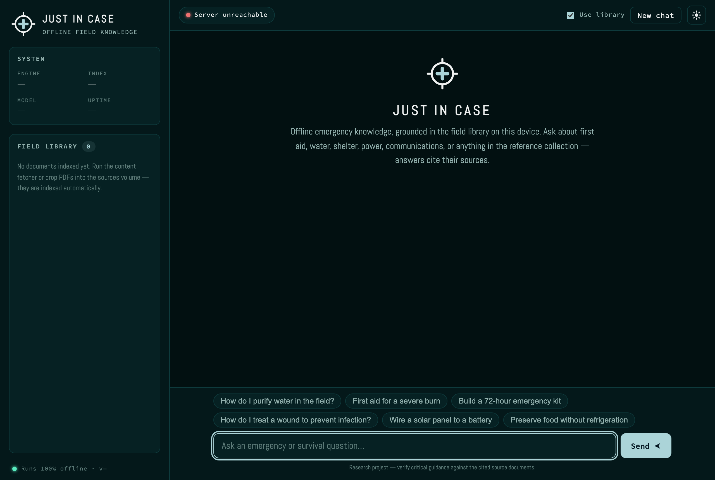Select 'How do I treat a wound to prevent infection?'
This screenshot has width=715, height=480.
[295, 420]
